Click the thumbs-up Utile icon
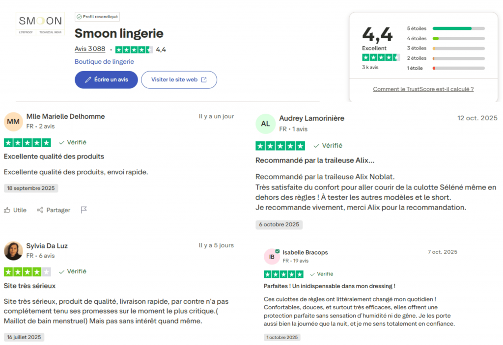503x345 pixels. pos(7,210)
